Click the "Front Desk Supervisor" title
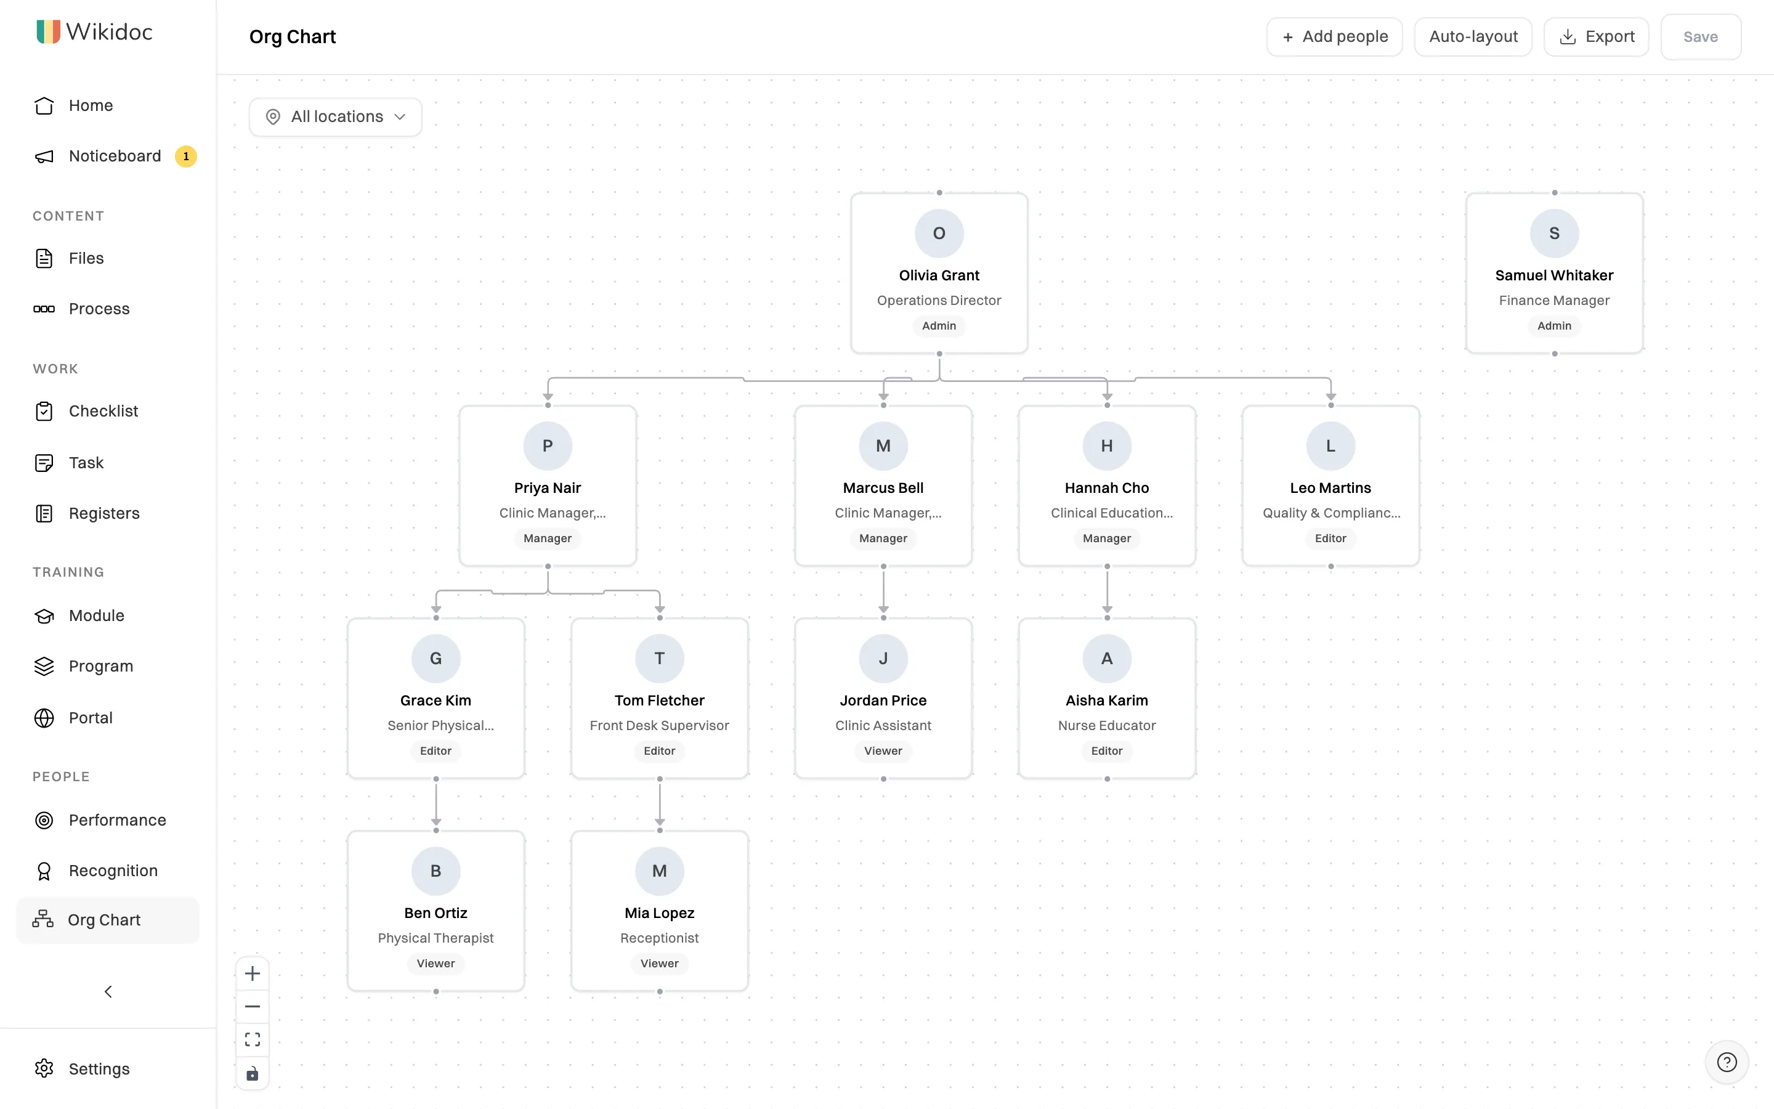Viewport: 1774px width, 1109px height. (660, 725)
